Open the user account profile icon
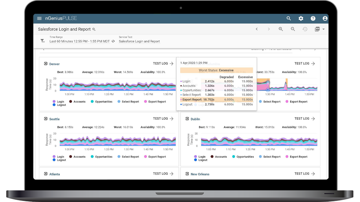The width and height of the screenshot is (360, 202). (325, 18)
